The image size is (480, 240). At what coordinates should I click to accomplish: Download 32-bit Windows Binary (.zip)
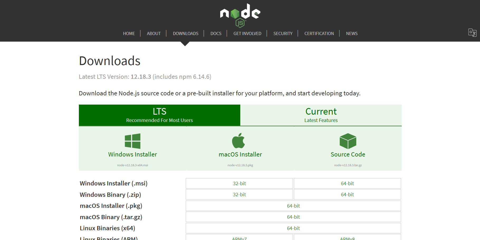[239, 194]
